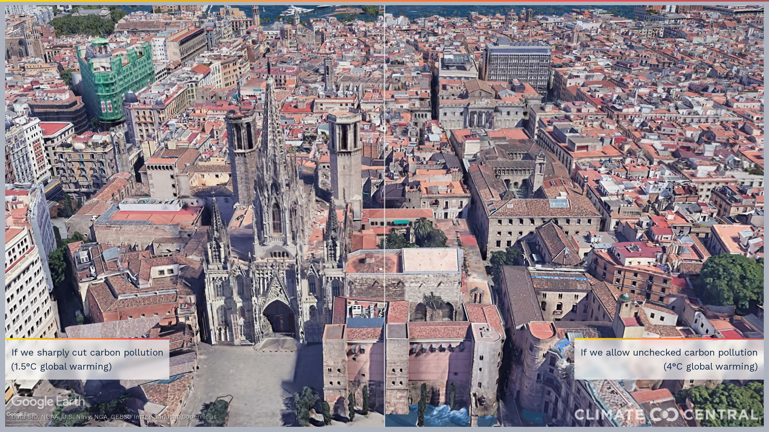Image resolution: width=769 pixels, height=432 pixels.
Task: Click the Climate Central infinity logo icon
Action: 664,415
